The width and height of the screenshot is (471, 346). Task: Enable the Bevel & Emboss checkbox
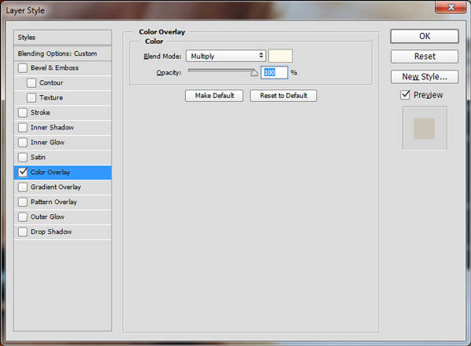pyautogui.click(x=23, y=68)
